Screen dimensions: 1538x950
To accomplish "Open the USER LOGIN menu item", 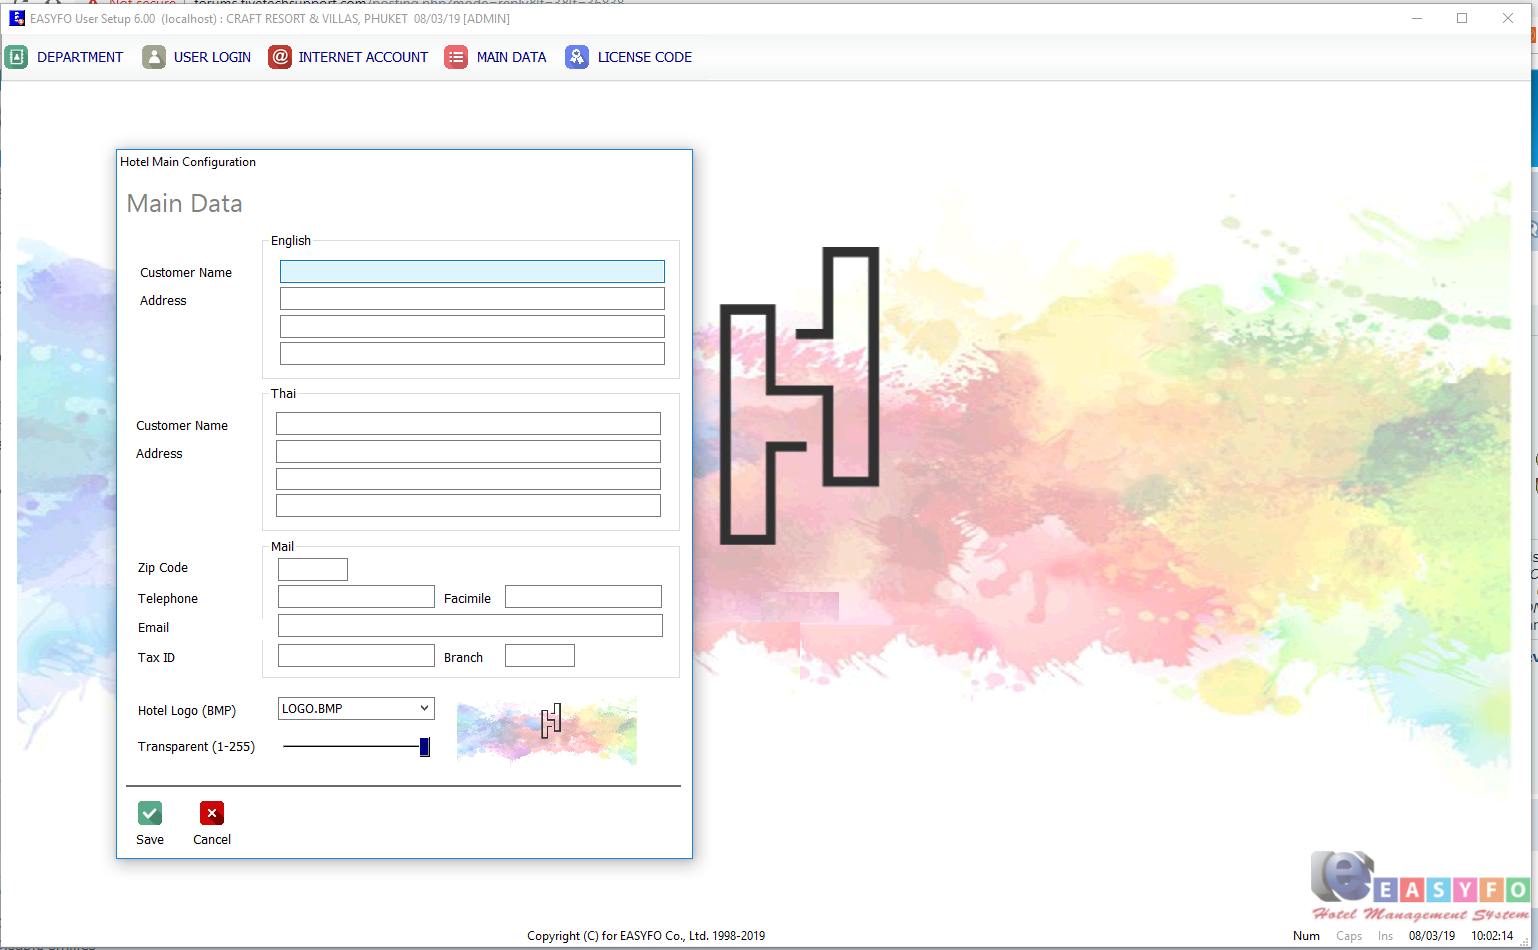I will tap(212, 57).
